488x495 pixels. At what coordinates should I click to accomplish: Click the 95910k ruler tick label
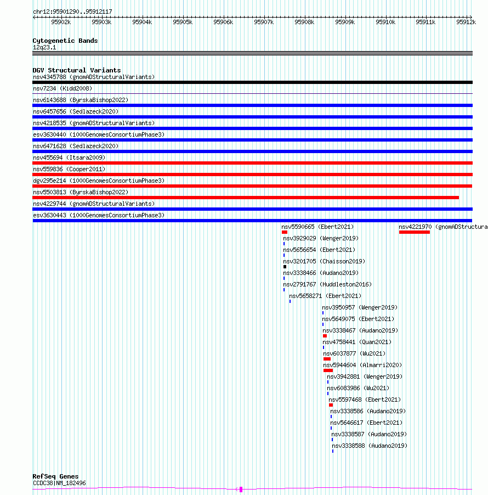point(385,22)
